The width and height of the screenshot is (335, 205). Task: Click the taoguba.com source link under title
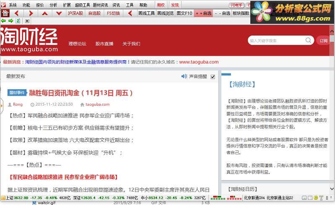[x=97, y=104]
